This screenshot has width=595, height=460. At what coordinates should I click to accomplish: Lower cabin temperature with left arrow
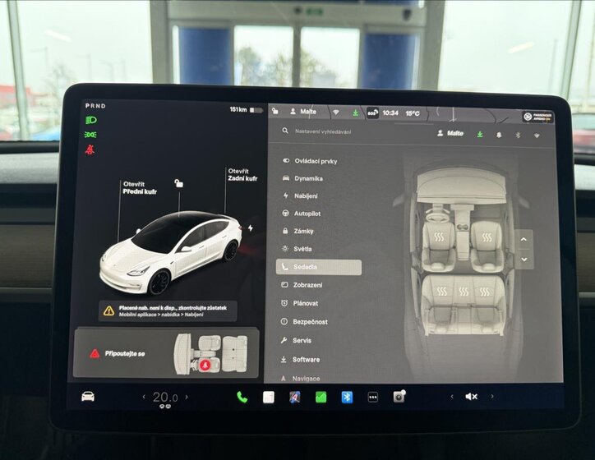(144, 397)
